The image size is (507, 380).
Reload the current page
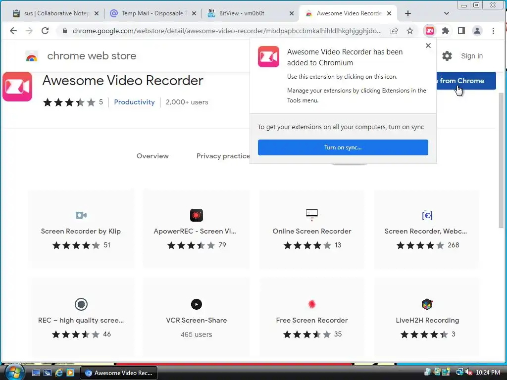point(45,31)
